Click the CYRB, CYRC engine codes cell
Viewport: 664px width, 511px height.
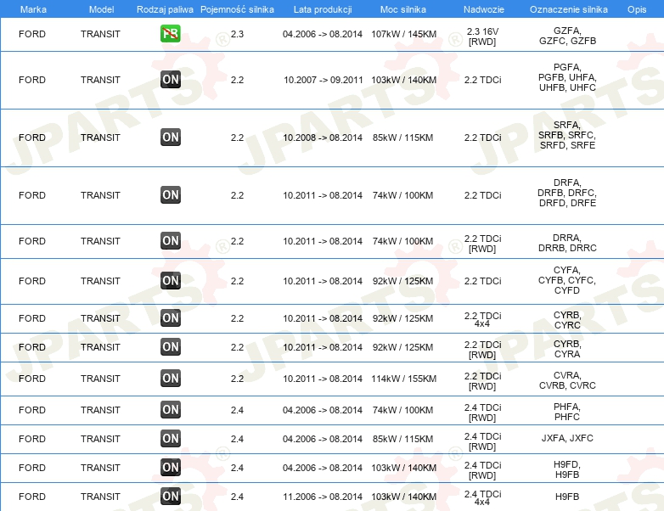tap(567, 320)
